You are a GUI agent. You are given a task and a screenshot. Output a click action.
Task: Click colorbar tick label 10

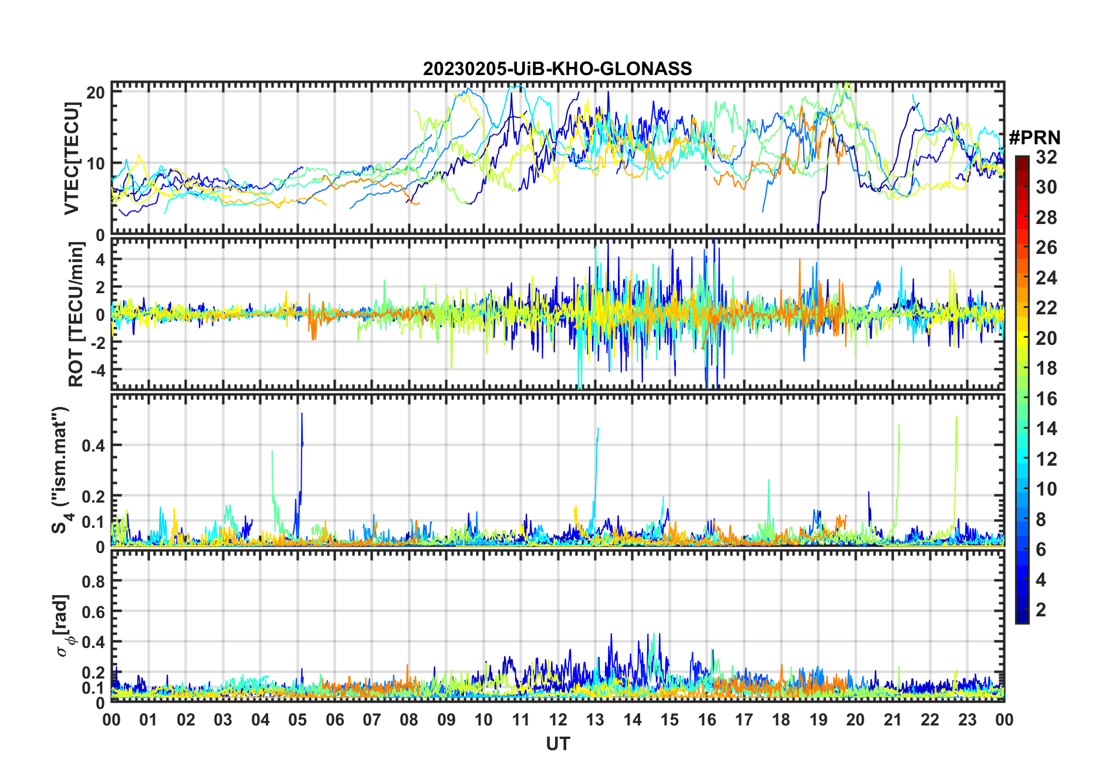pyautogui.click(x=1046, y=489)
